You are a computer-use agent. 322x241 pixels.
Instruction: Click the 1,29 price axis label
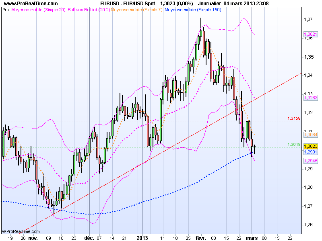pyautogui.click(x=308, y=169)
